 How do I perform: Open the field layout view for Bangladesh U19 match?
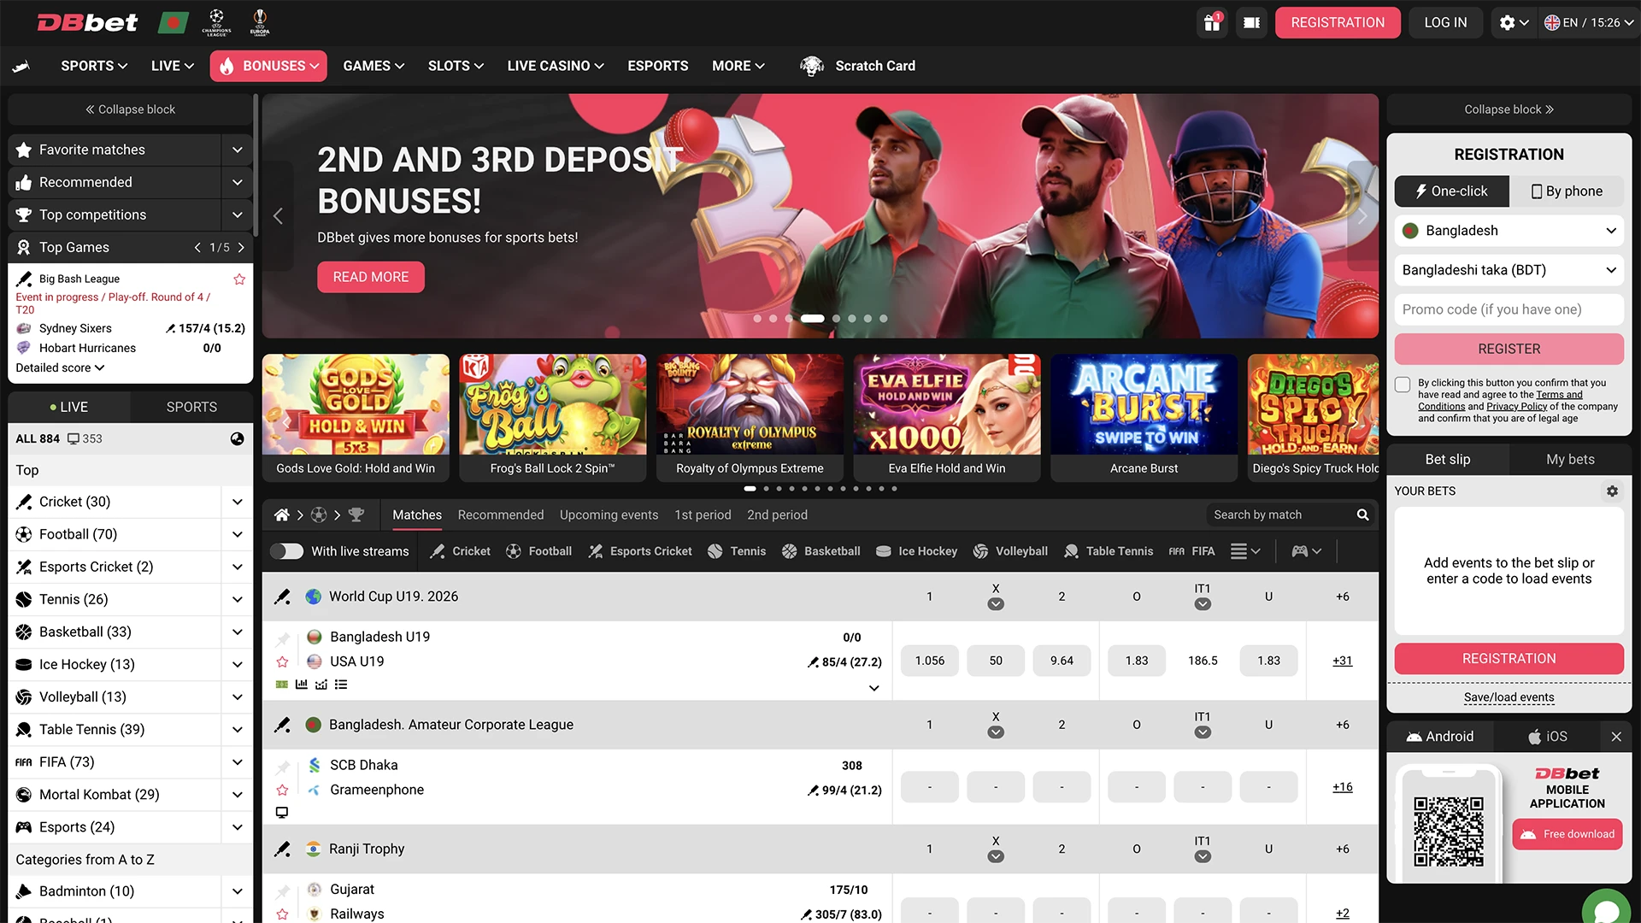pyautogui.click(x=281, y=684)
